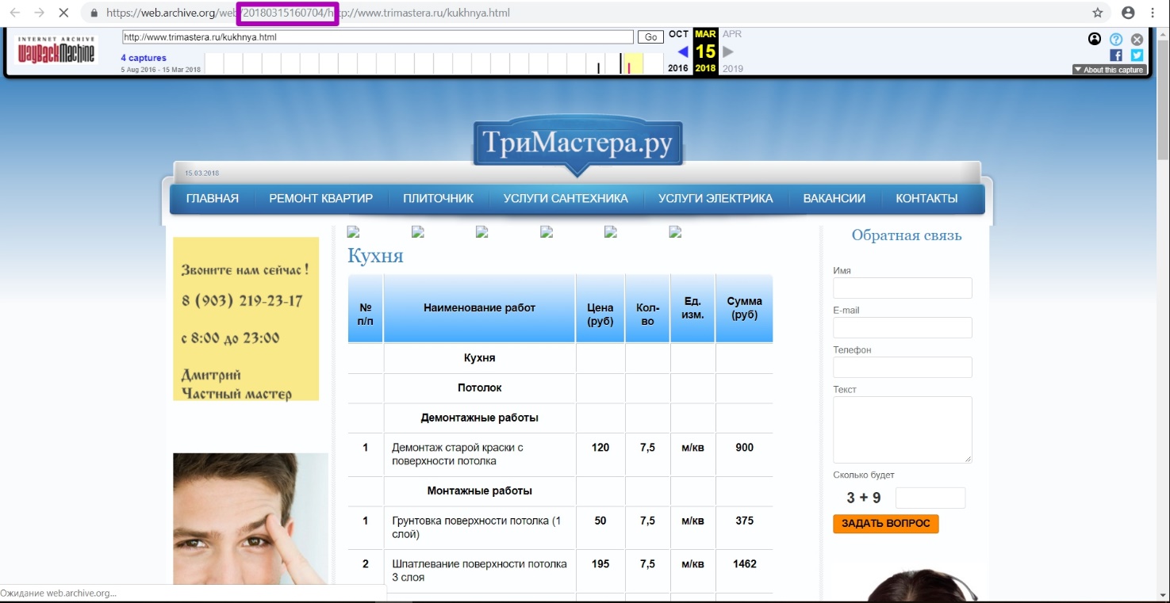Open КОНТАКТЫ menu item
Viewport: 1170px width, 603px height.
click(x=926, y=199)
